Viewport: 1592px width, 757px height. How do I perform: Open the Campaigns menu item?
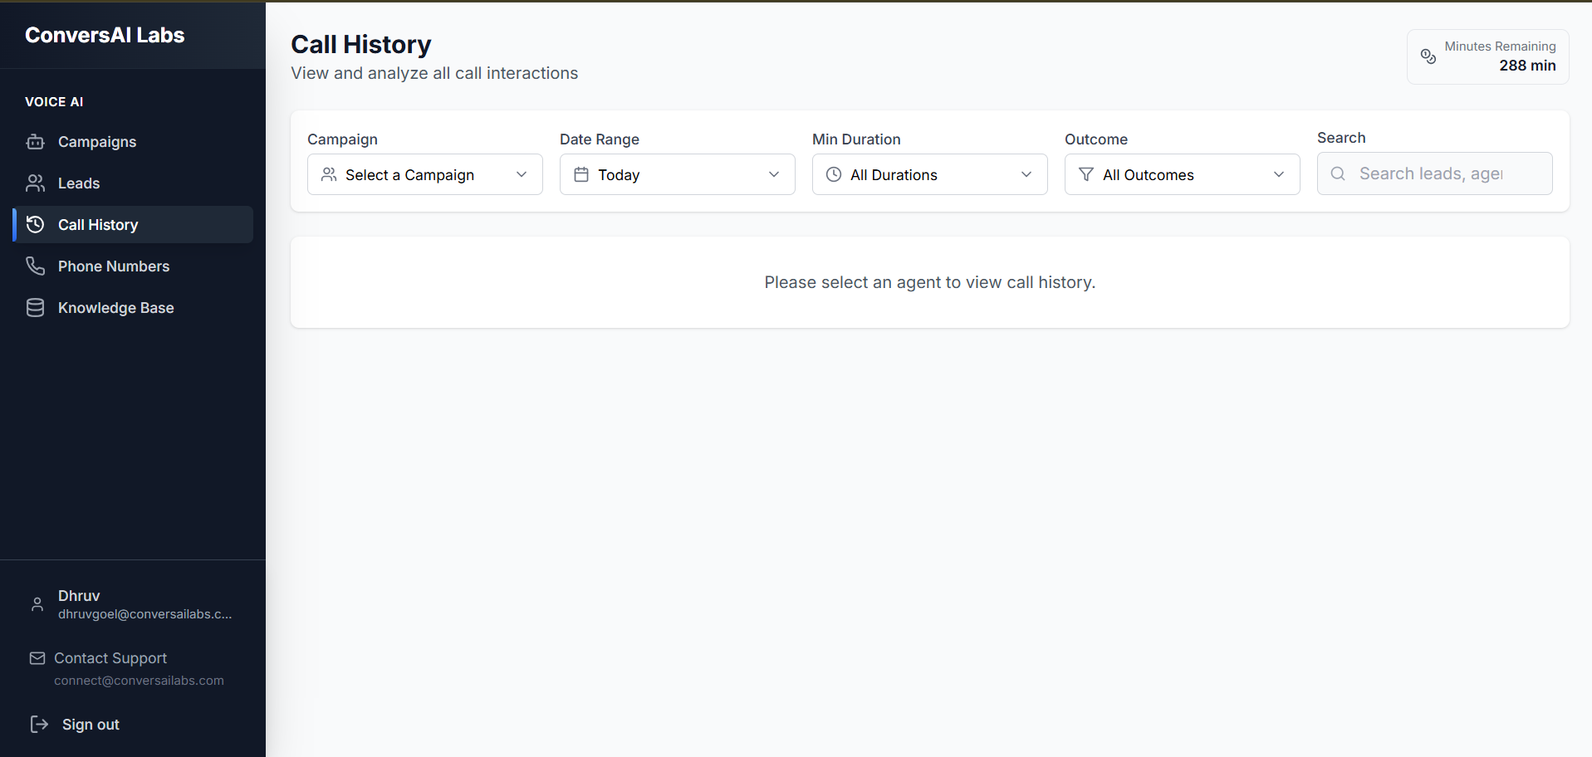tap(133, 142)
